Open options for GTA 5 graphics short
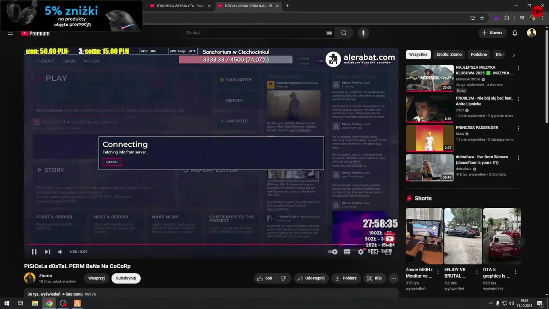549x309 pixels. point(516,272)
